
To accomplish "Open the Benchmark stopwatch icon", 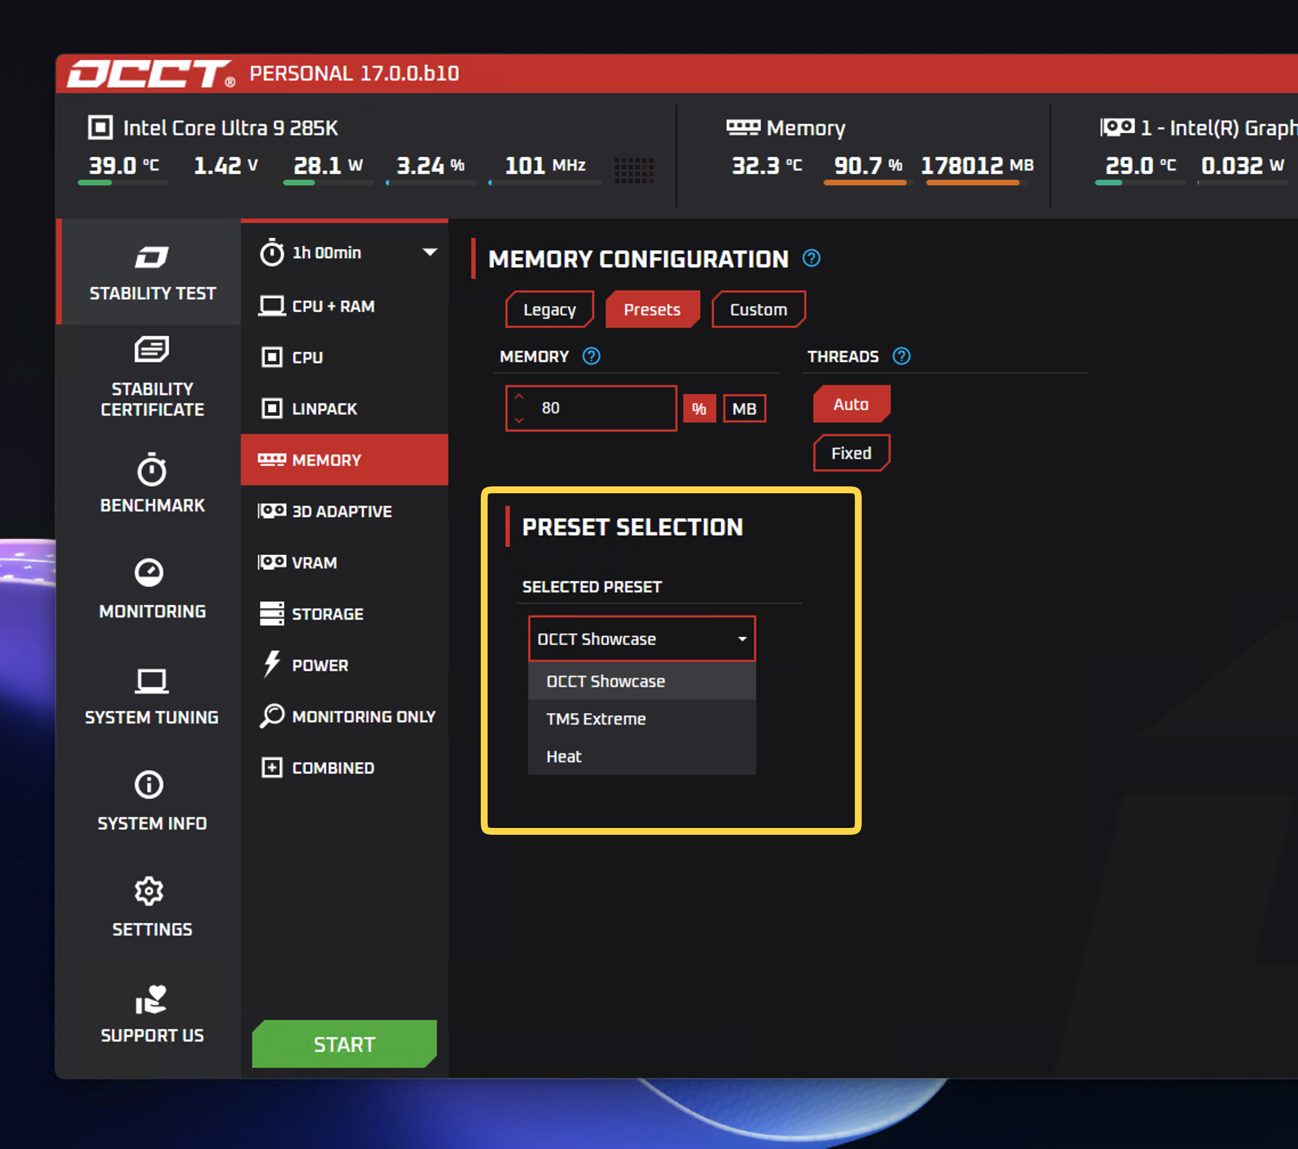I will (x=151, y=471).
